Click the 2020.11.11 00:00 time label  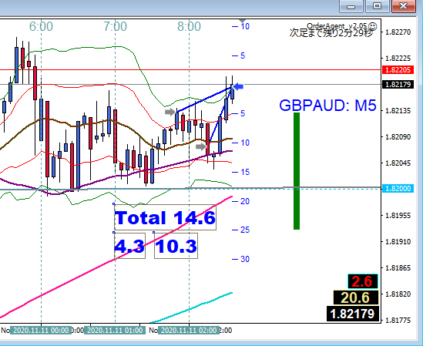(x=41, y=331)
